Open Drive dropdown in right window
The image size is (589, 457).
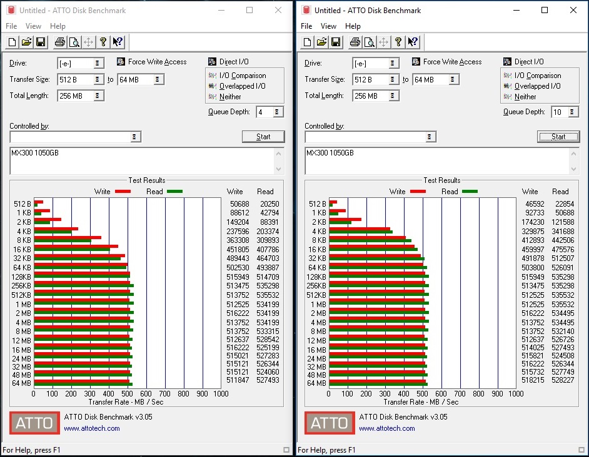[393, 64]
